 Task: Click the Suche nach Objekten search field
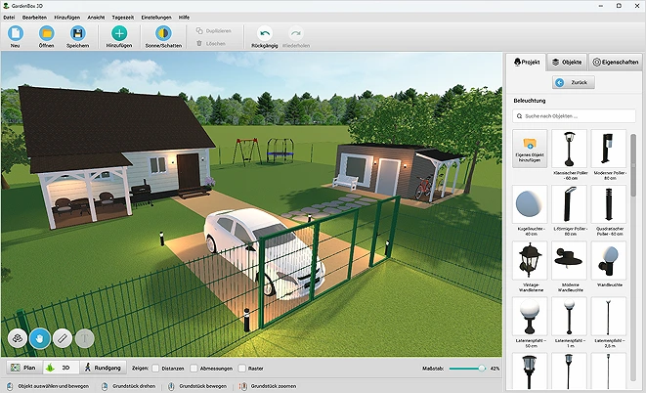[x=574, y=116]
